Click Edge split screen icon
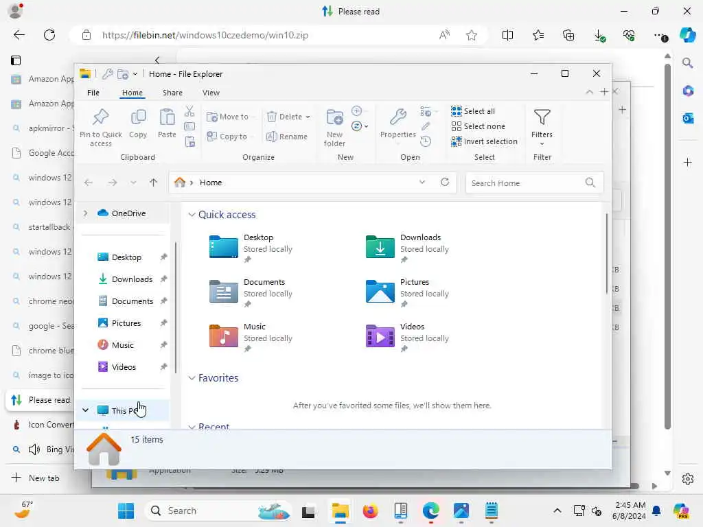 point(507,35)
